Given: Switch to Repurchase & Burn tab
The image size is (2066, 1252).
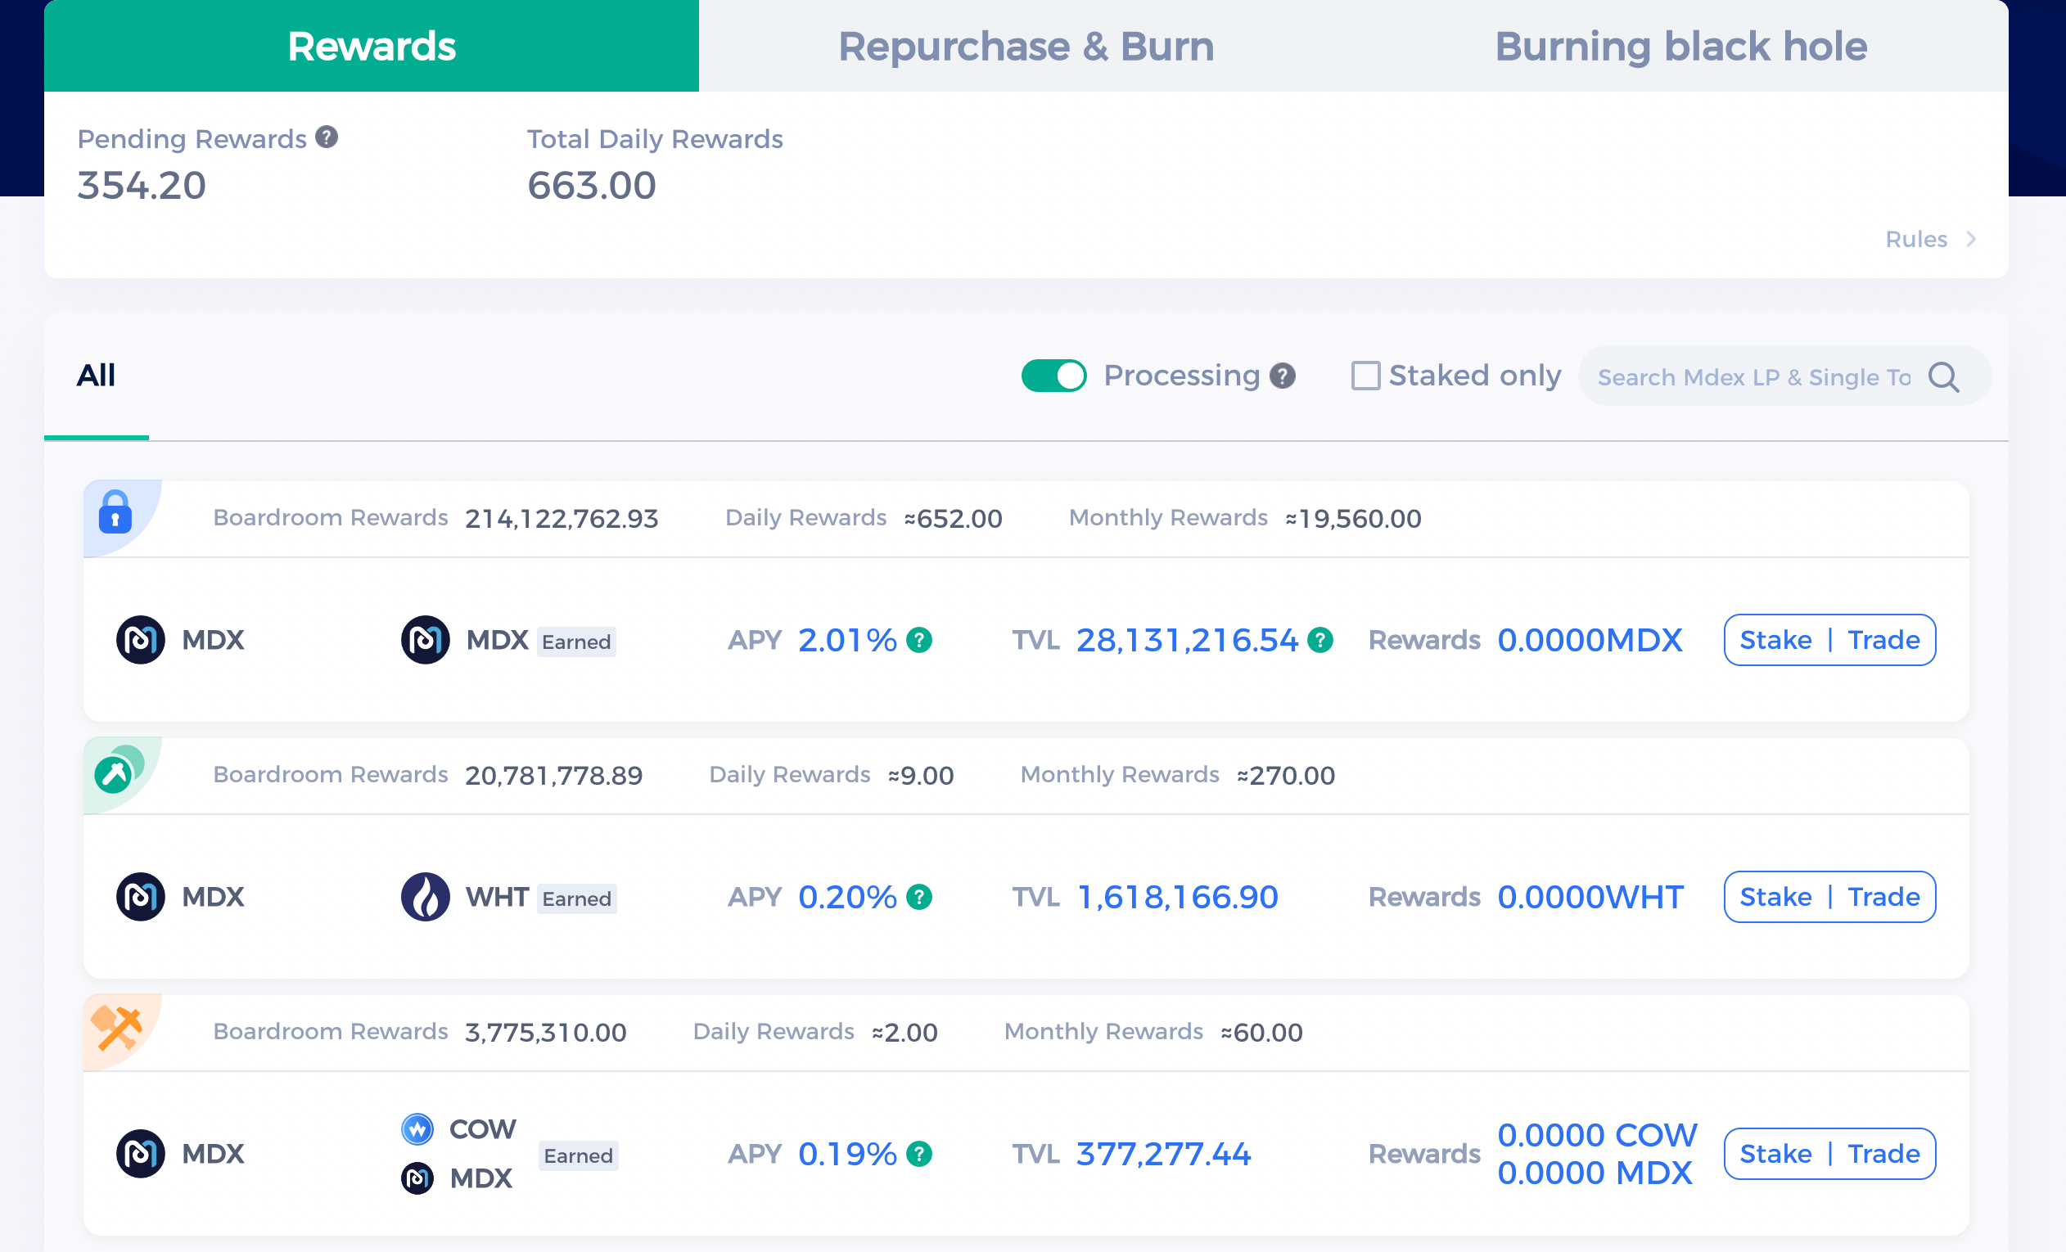Looking at the screenshot, I should [1026, 46].
